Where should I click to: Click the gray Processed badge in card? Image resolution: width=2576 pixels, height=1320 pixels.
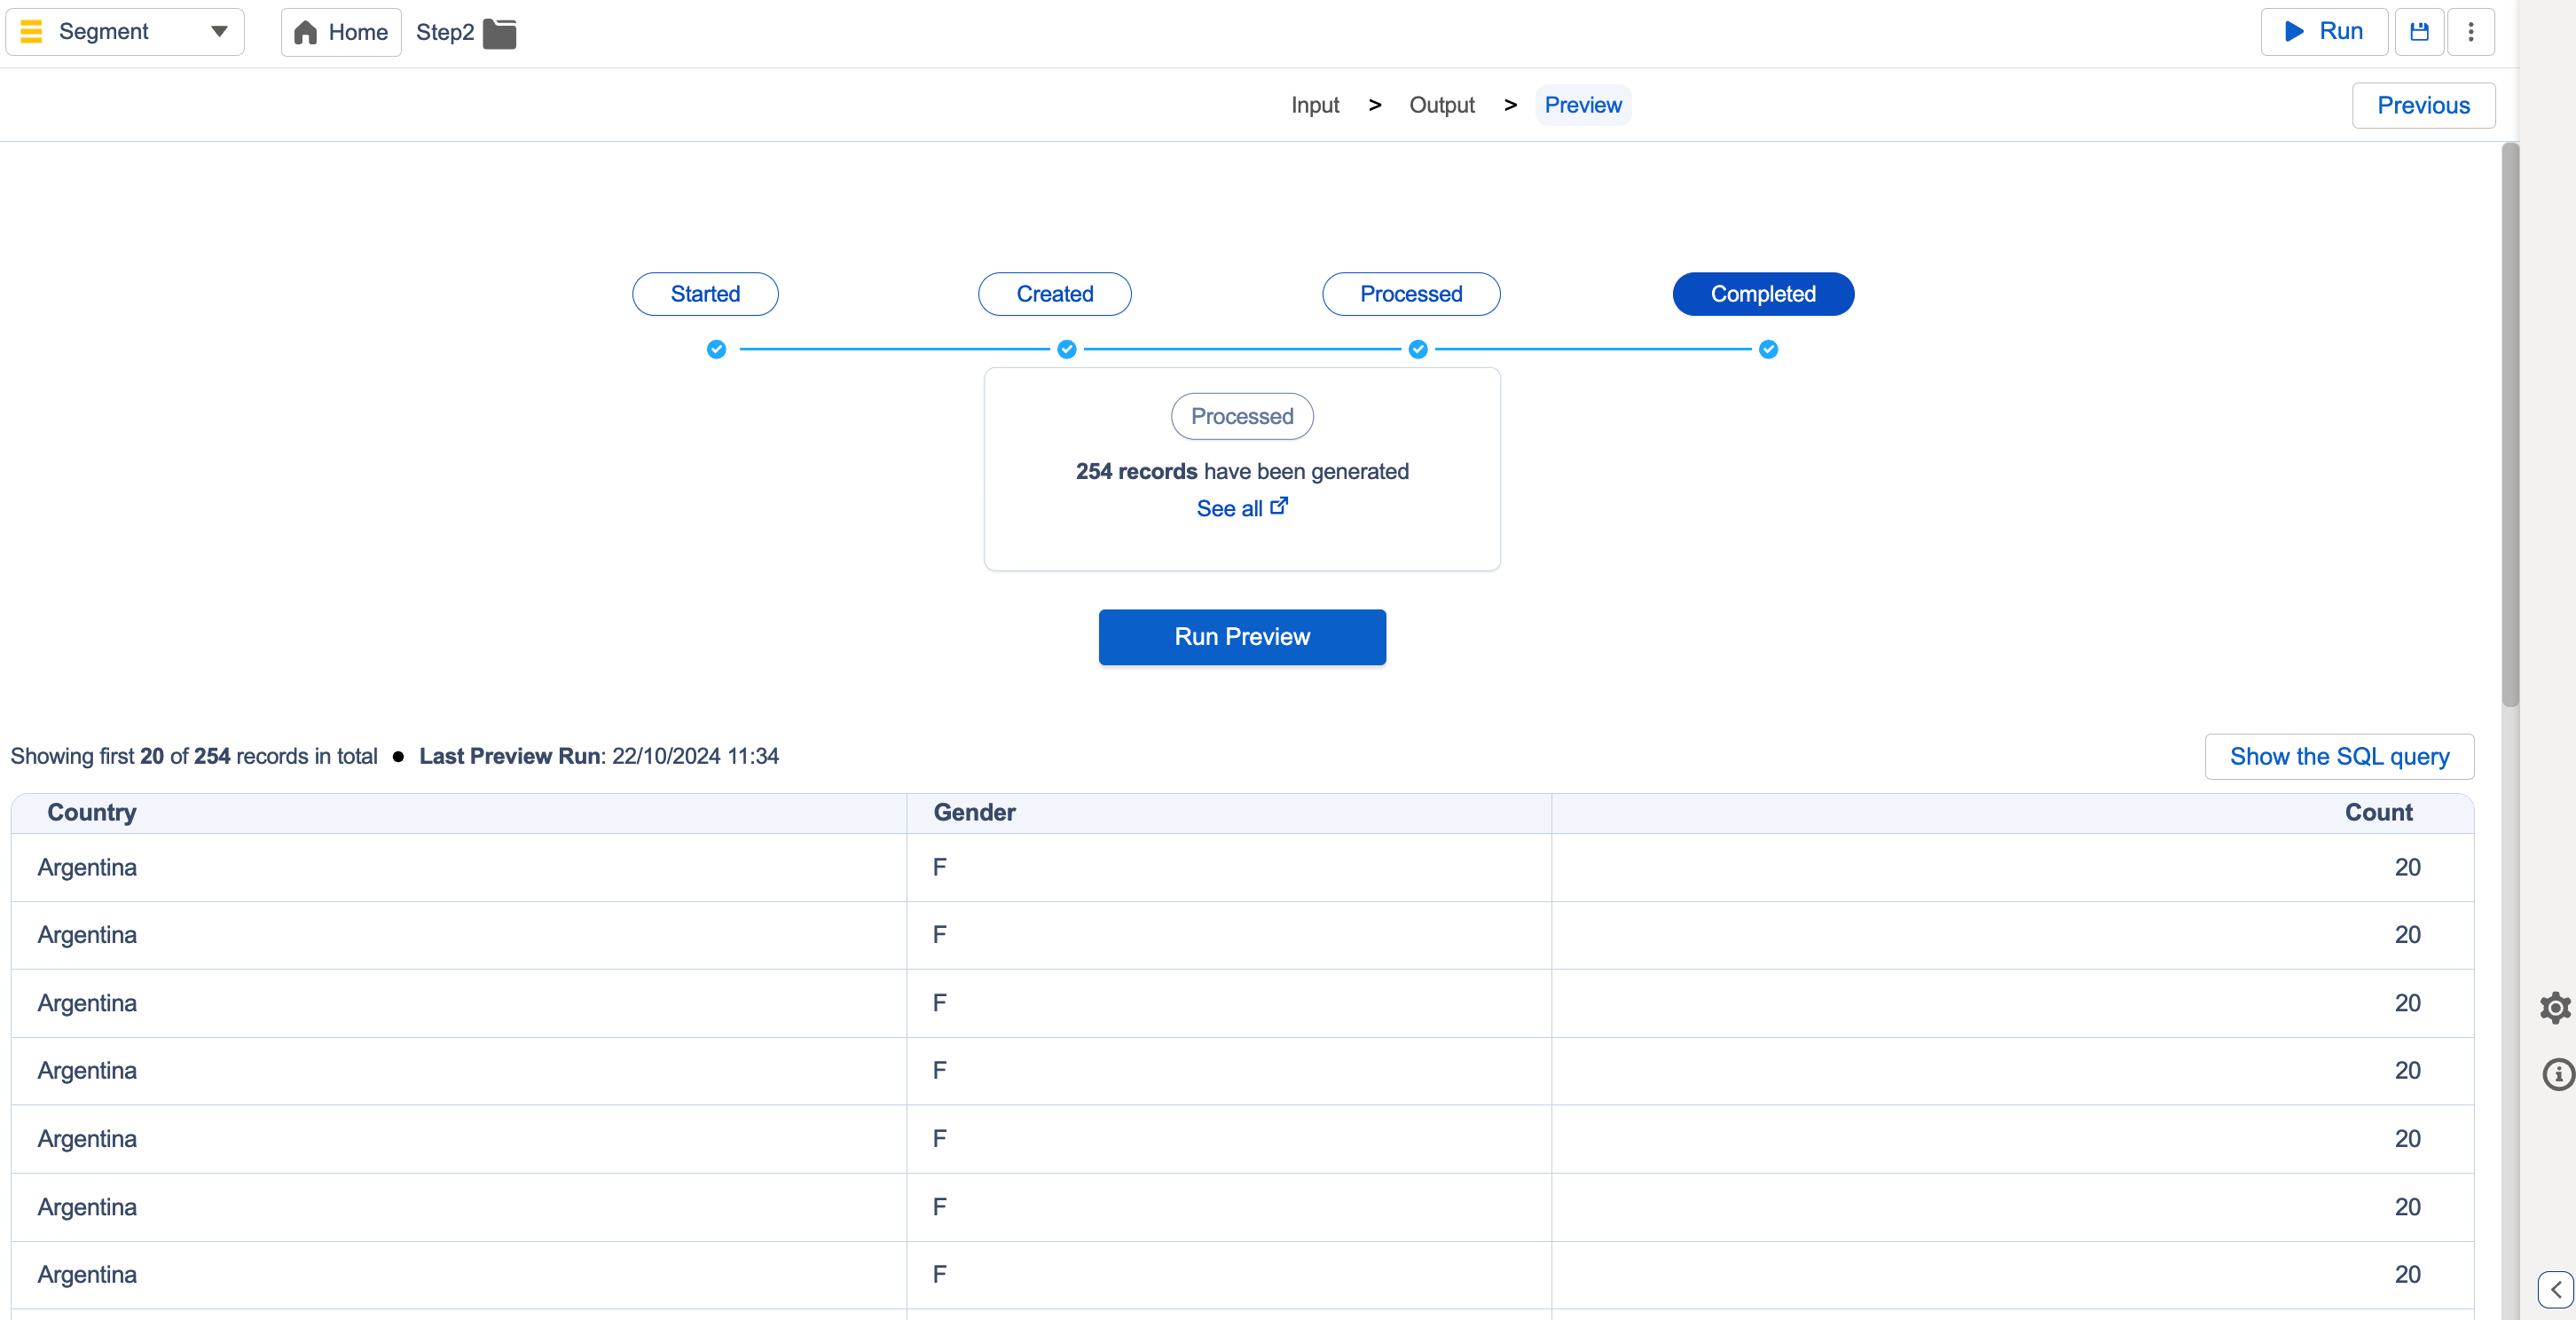[1242, 416]
